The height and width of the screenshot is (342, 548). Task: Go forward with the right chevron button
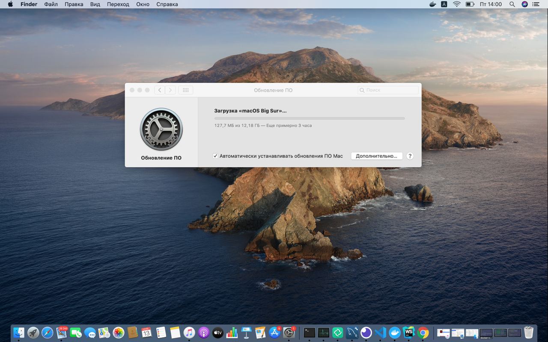(170, 90)
